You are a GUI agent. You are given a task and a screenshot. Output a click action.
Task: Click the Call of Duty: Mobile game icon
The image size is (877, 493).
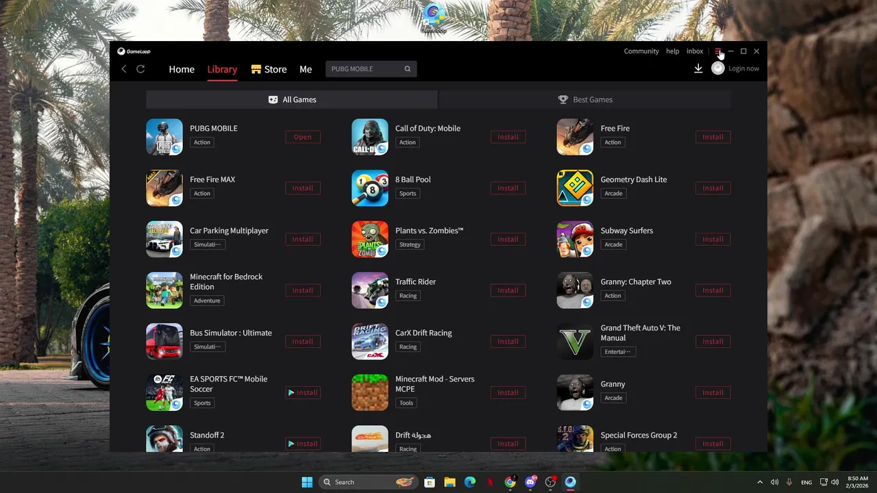pyautogui.click(x=370, y=137)
